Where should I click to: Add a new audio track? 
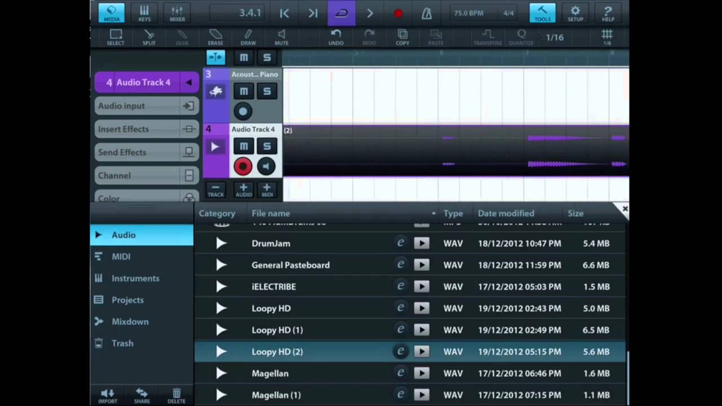point(244,190)
